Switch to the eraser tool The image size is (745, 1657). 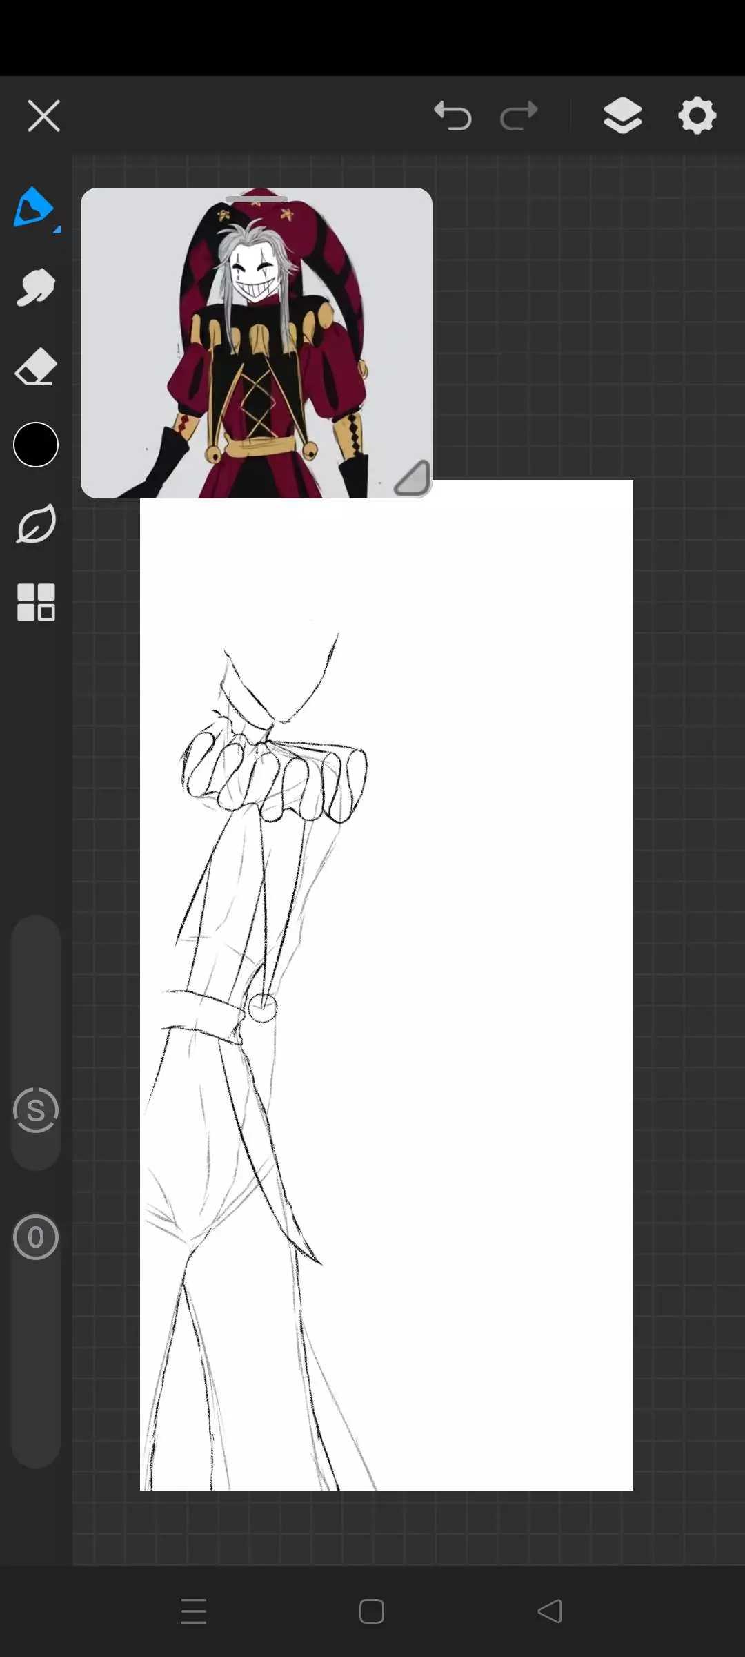[35, 367]
